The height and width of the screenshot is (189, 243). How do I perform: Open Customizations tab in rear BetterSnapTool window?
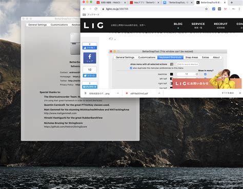[59, 25]
